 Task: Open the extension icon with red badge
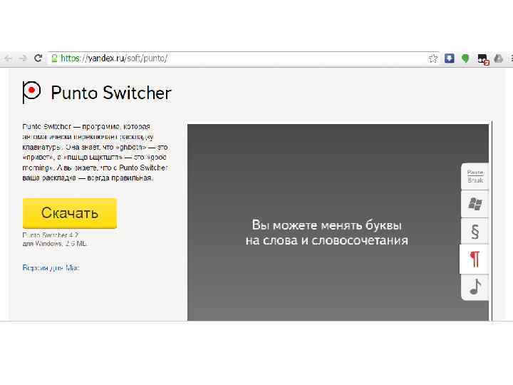pyautogui.click(x=483, y=59)
